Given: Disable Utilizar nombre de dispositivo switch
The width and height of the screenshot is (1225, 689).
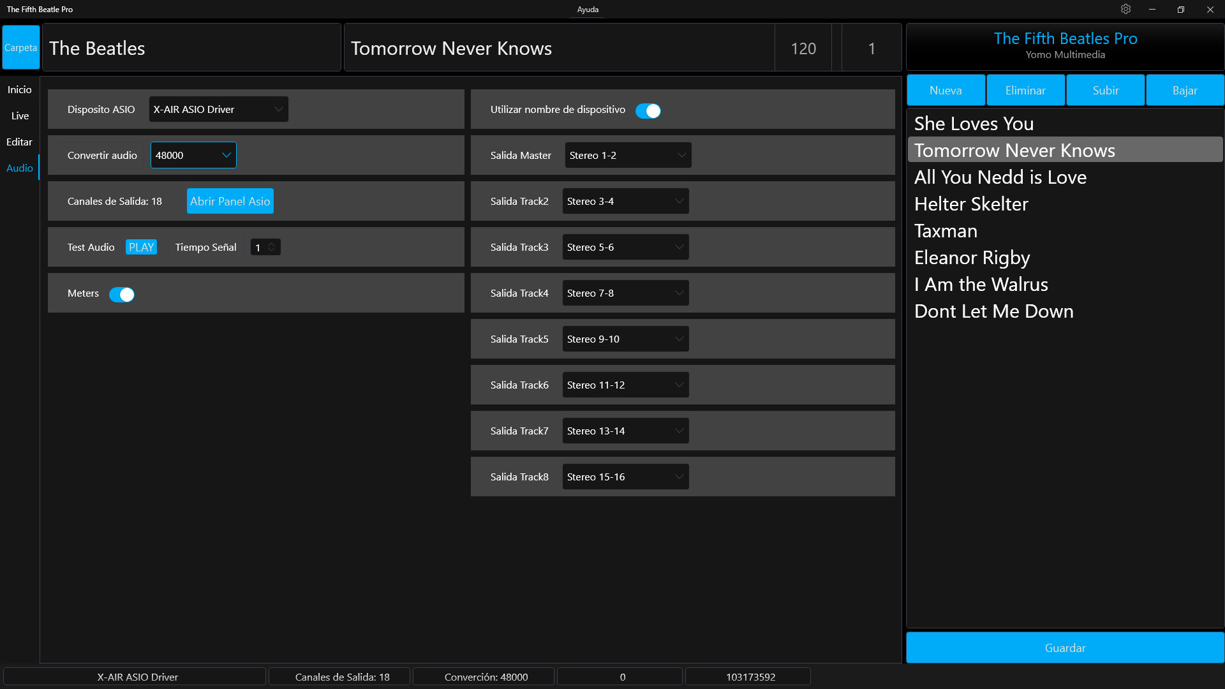Looking at the screenshot, I should point(648,110).
